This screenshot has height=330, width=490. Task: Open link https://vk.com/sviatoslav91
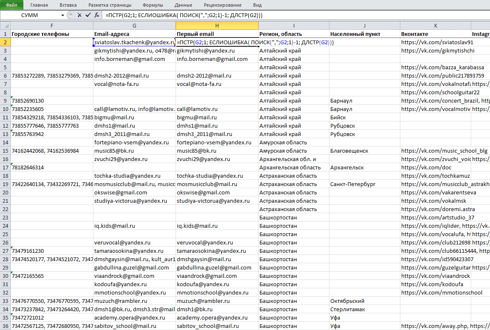tap(437, 42)
